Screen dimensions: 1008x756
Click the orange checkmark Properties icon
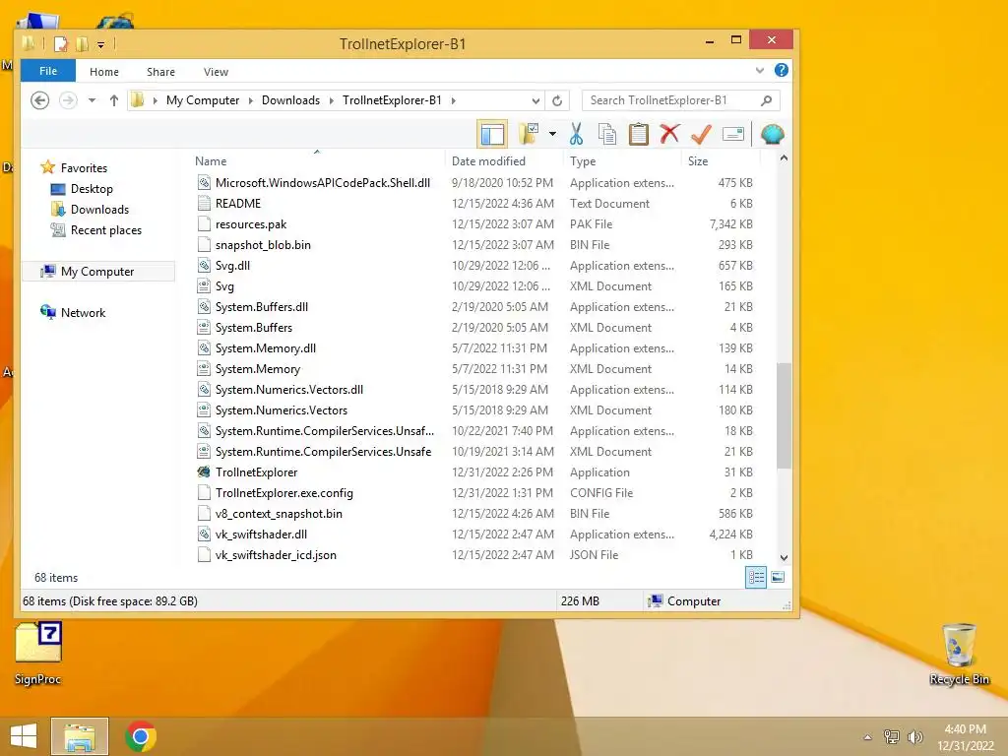click(701, 134)
